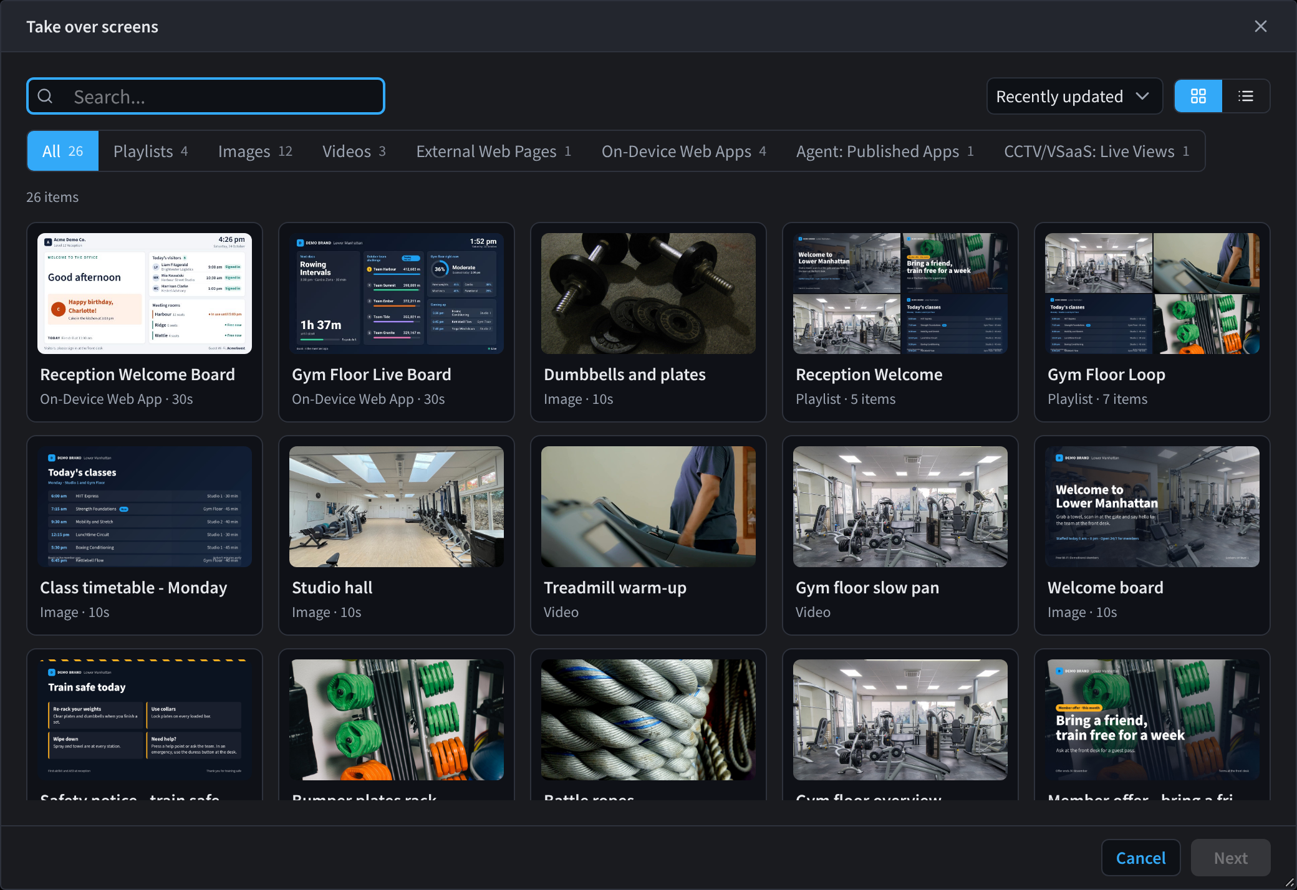Filter by External Web Pages tab
The width and height of the screenshot is (1297, 890).
[494, 151]
